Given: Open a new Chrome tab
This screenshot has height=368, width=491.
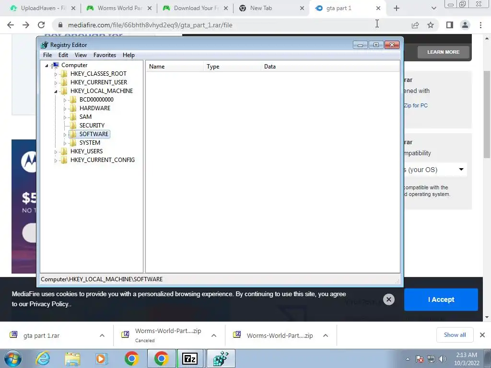Looking at the screenshot, I should [397, 9].
